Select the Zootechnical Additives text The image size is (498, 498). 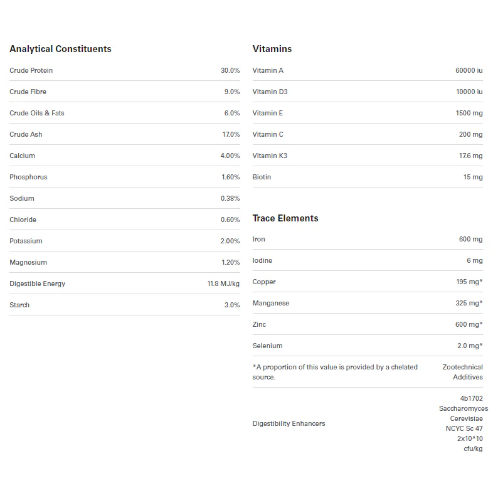463,372
